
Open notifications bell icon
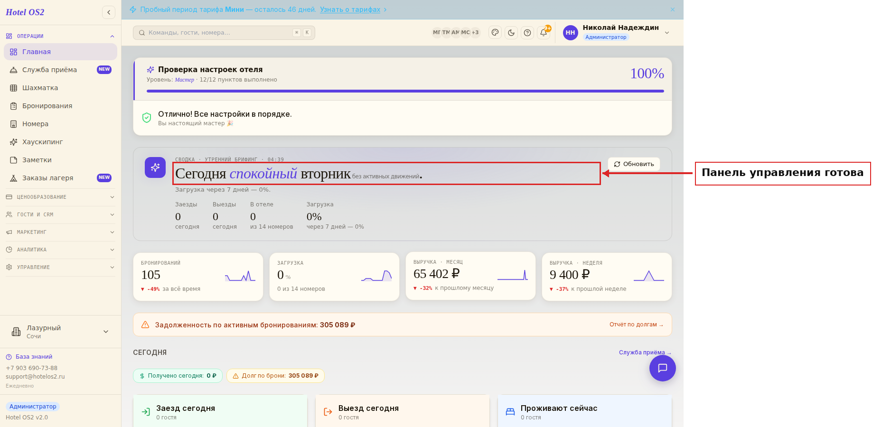[x=544, y=33]
